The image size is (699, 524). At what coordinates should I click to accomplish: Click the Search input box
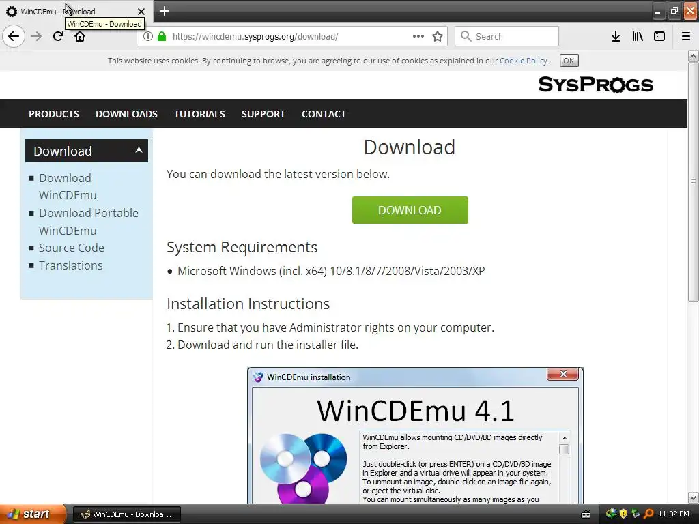[507, 36]
